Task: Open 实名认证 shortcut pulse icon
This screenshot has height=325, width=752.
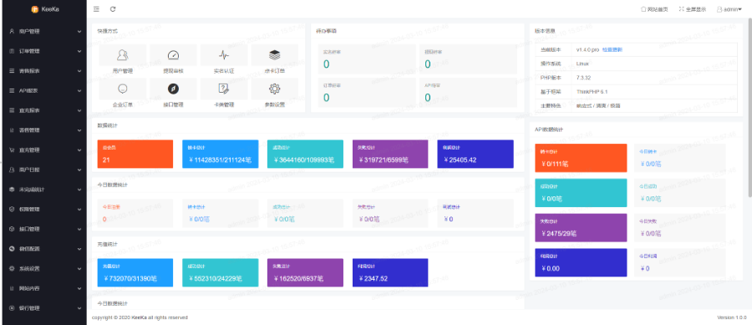Action: click(x=224, y=55)
